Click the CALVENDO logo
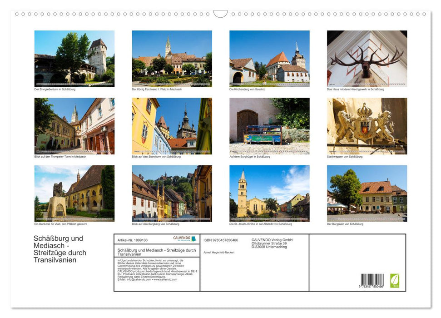 point(183,238)
